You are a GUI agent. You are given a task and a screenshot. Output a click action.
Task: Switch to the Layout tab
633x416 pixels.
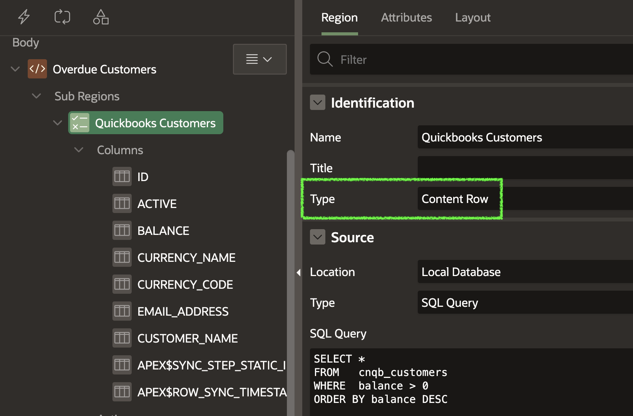coord(473,18)
